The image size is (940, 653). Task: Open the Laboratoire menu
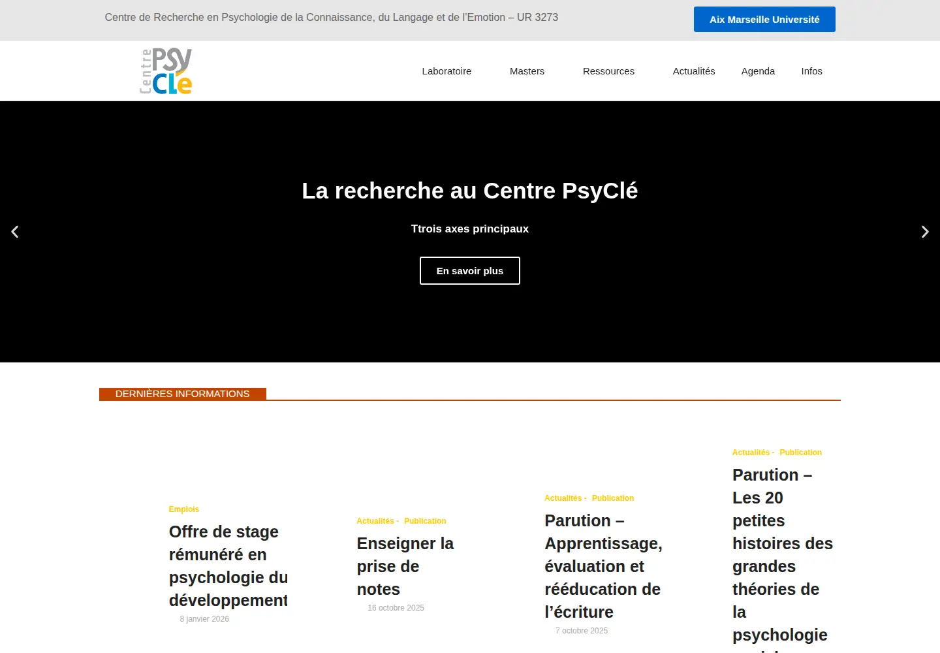coord(446,71)
